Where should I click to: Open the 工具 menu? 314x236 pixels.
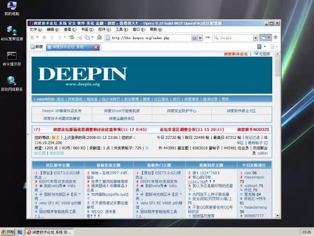(121, 30)
